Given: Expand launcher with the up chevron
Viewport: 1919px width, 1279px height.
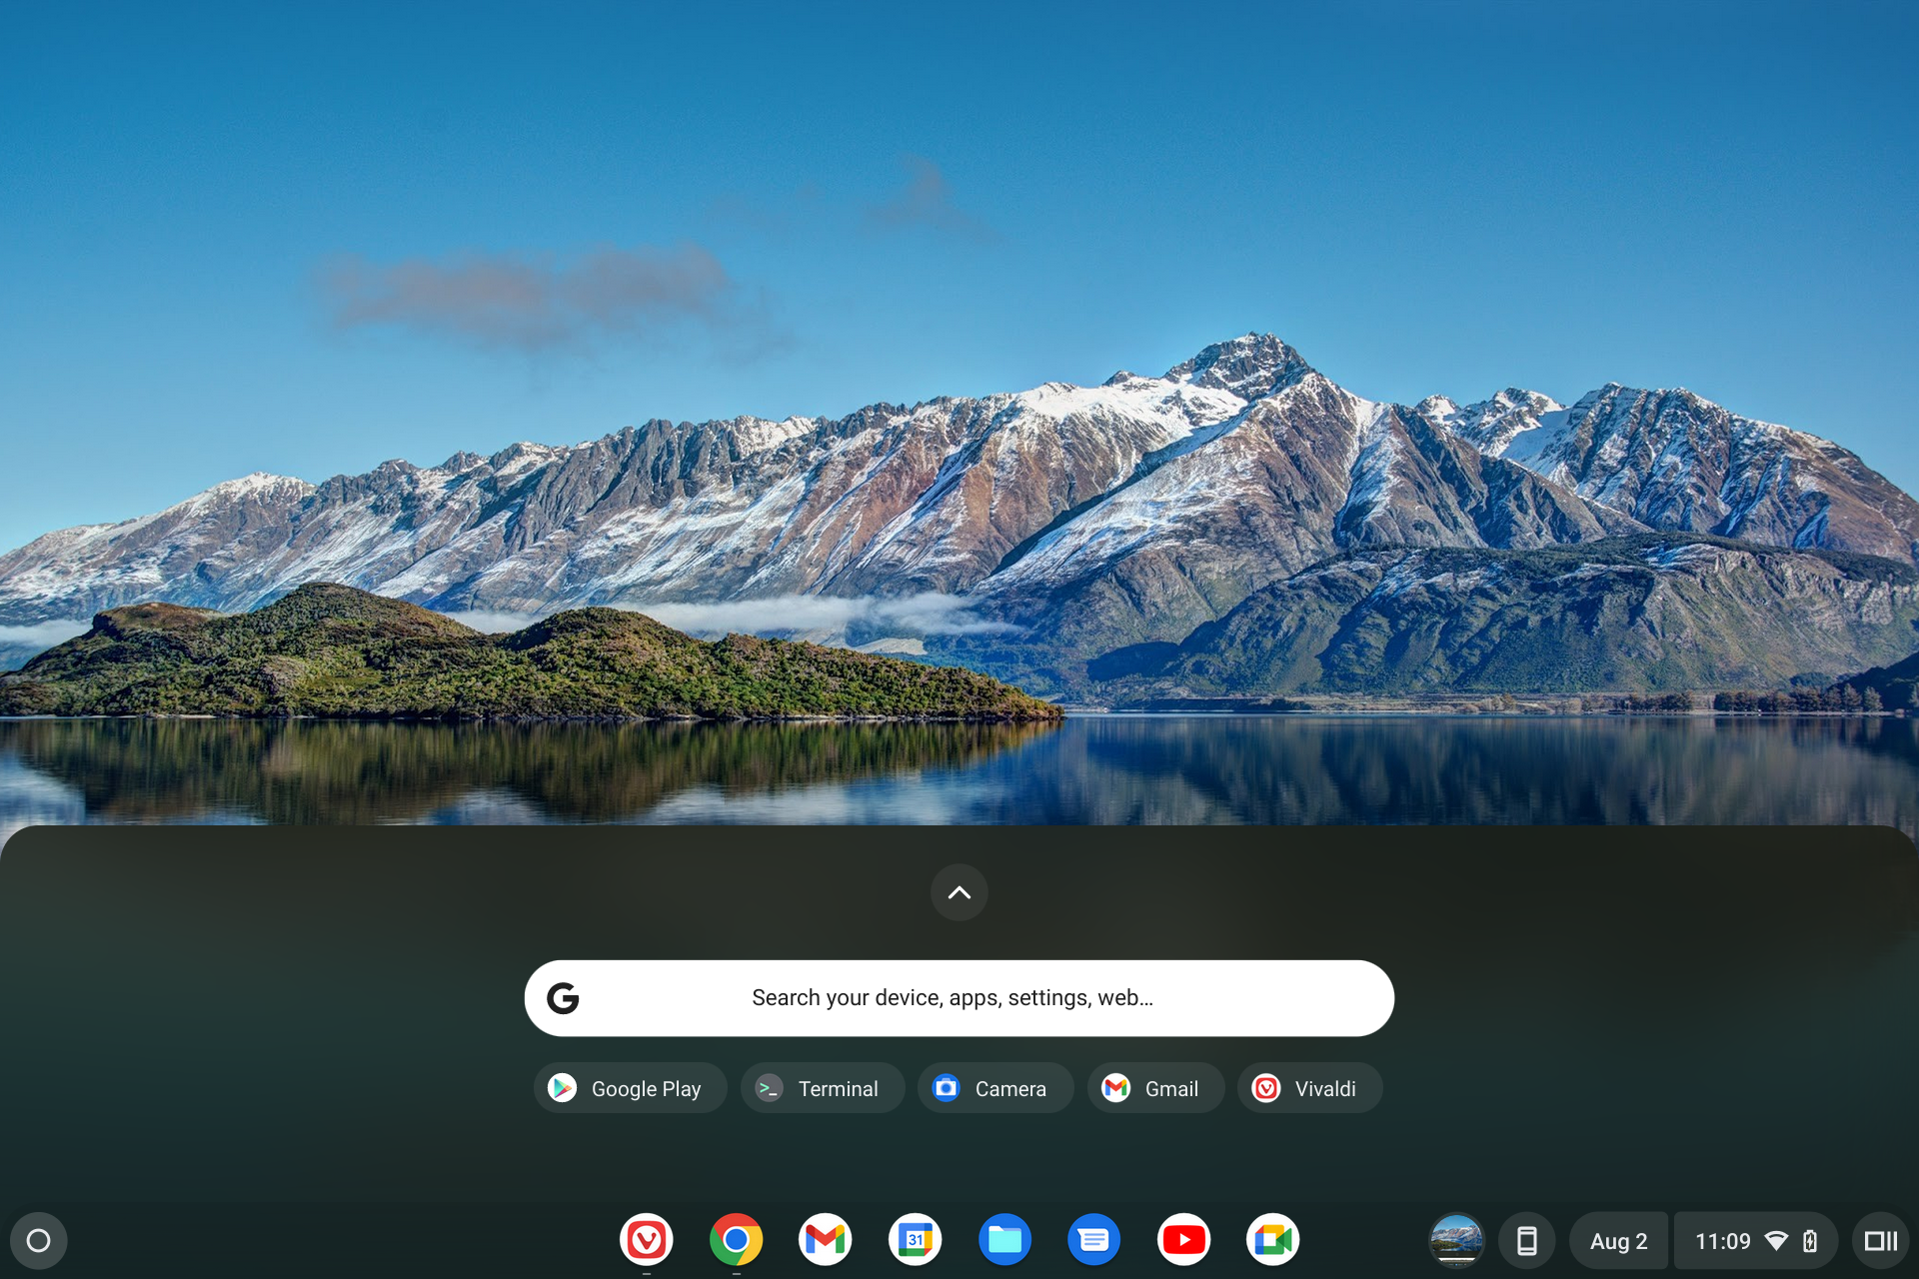Looking at the screenshot, I should point(959,892).
